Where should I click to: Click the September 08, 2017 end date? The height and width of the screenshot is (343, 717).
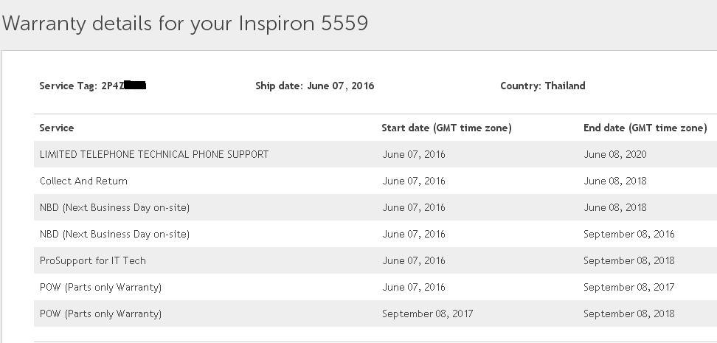pyautogui.click(x=628, y=287)
